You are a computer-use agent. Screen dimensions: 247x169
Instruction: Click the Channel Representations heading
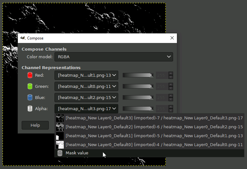point(51,68)
